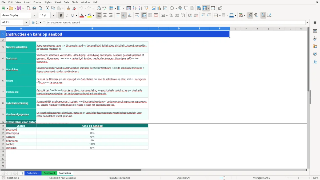The height and width of the screenshot is (180, 320).
Task: Select row 11 header
Action: coord(3,126)
